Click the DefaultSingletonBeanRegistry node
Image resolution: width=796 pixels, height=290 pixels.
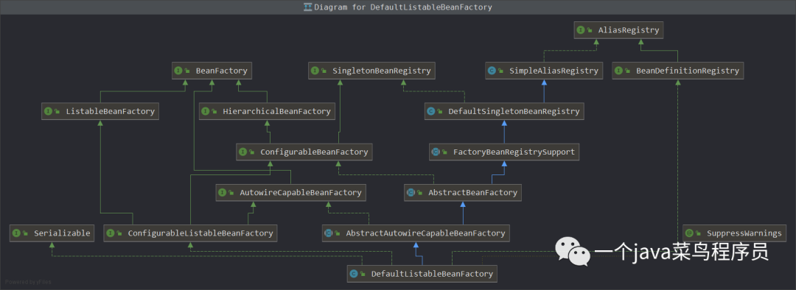point(505,112)
